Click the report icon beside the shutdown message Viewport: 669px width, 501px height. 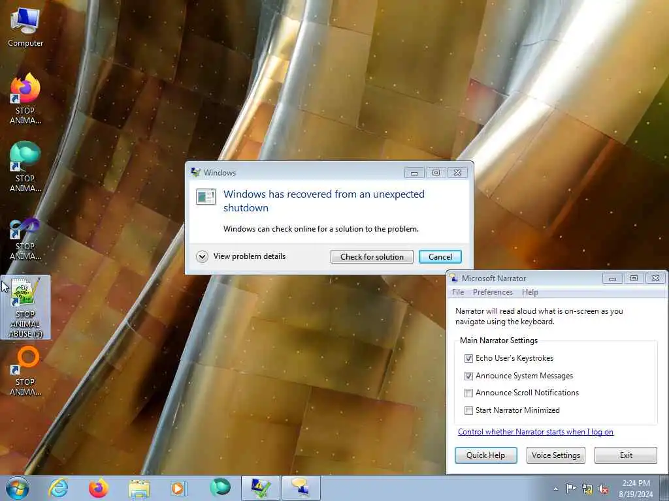click(x=206, y=196)
